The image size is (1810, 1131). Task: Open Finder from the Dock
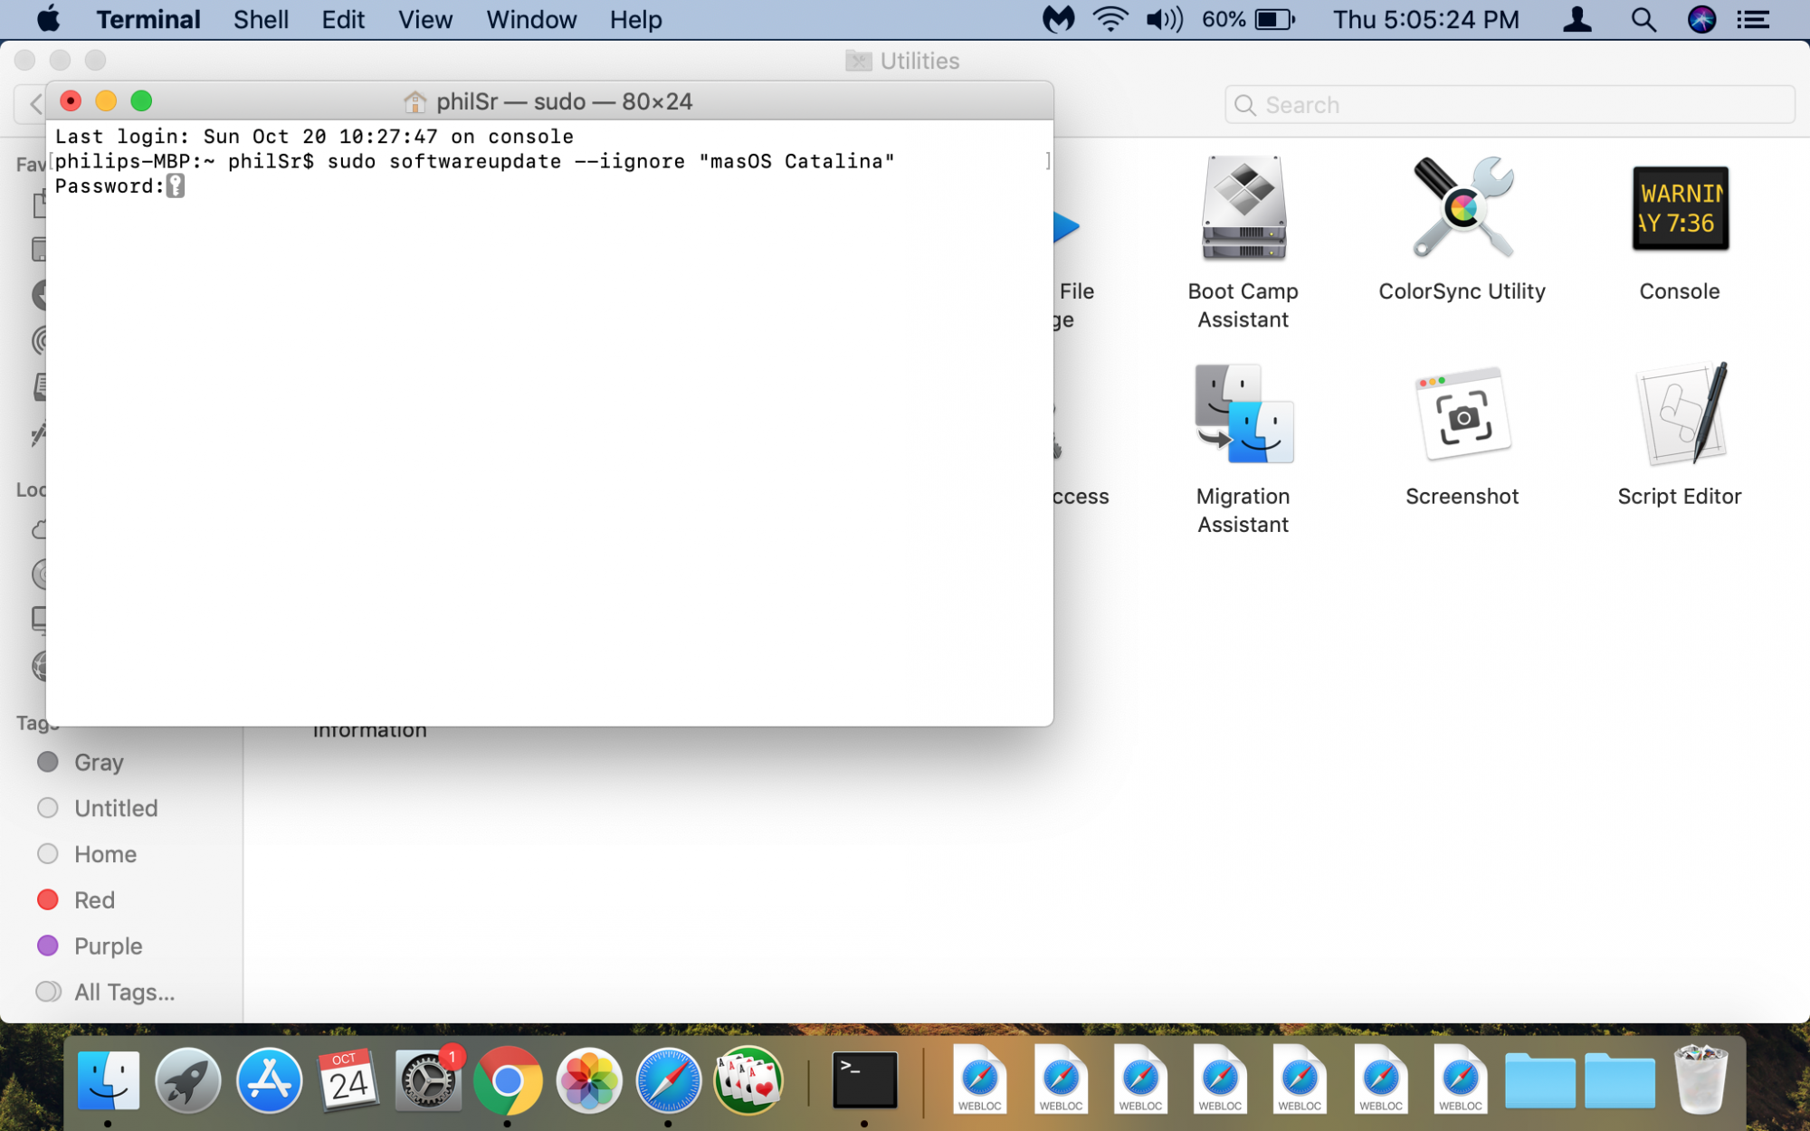point(109,1080)
